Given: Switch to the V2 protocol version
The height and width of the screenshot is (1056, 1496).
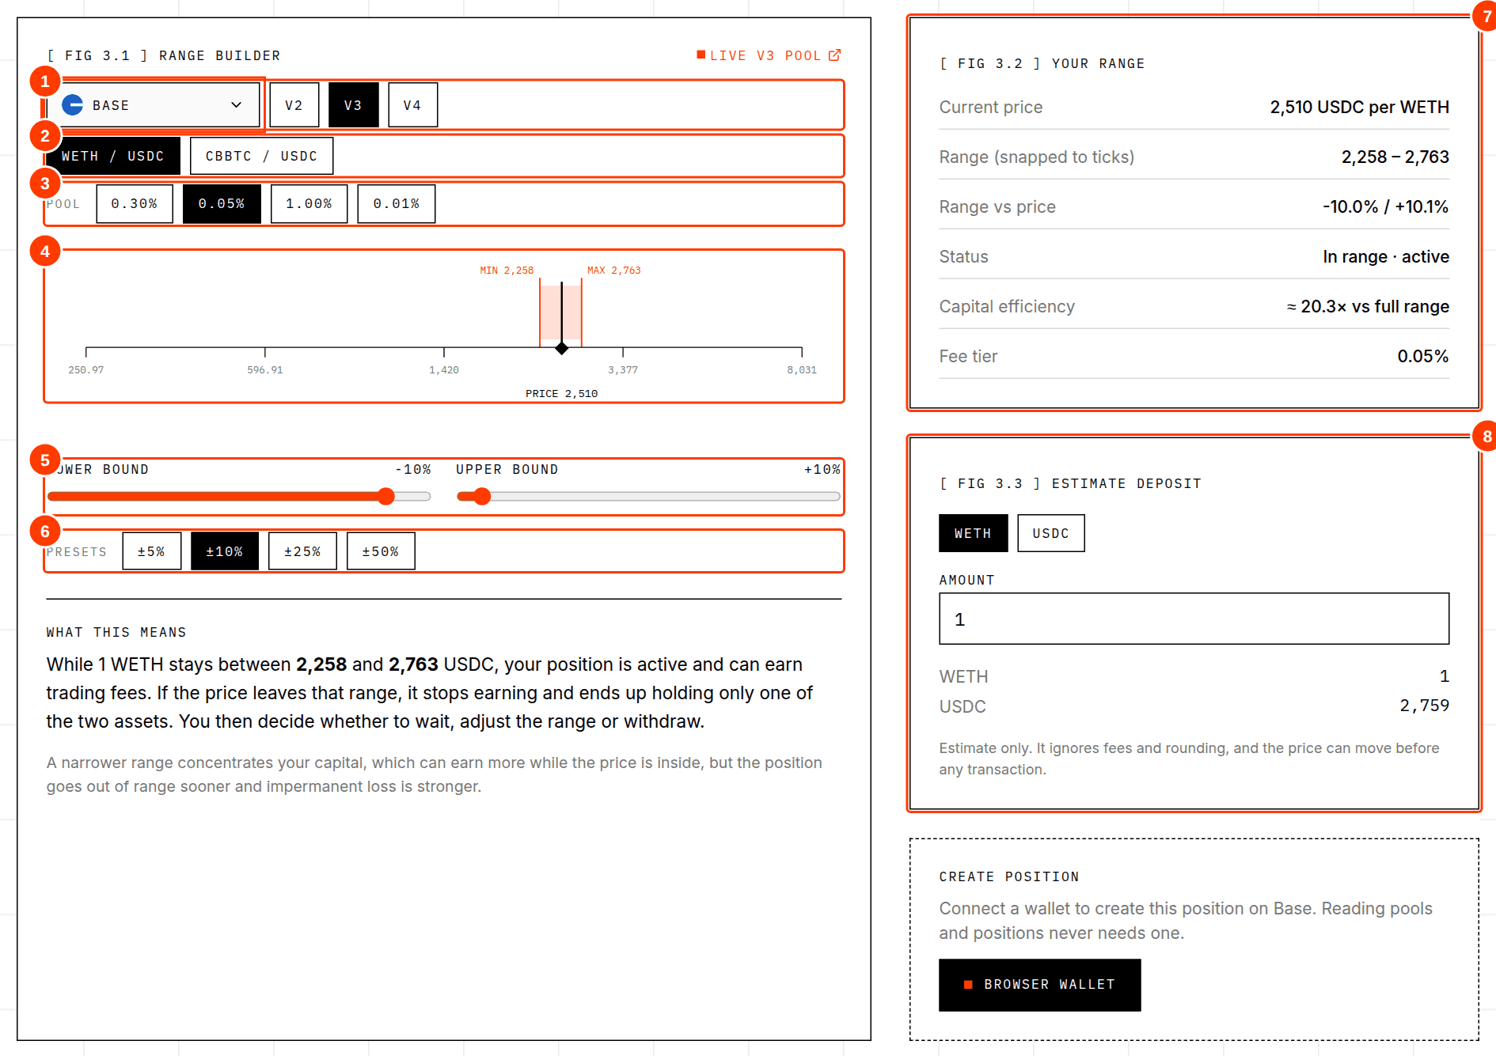Looking at the screenshot, I should (x=294, y=105).
